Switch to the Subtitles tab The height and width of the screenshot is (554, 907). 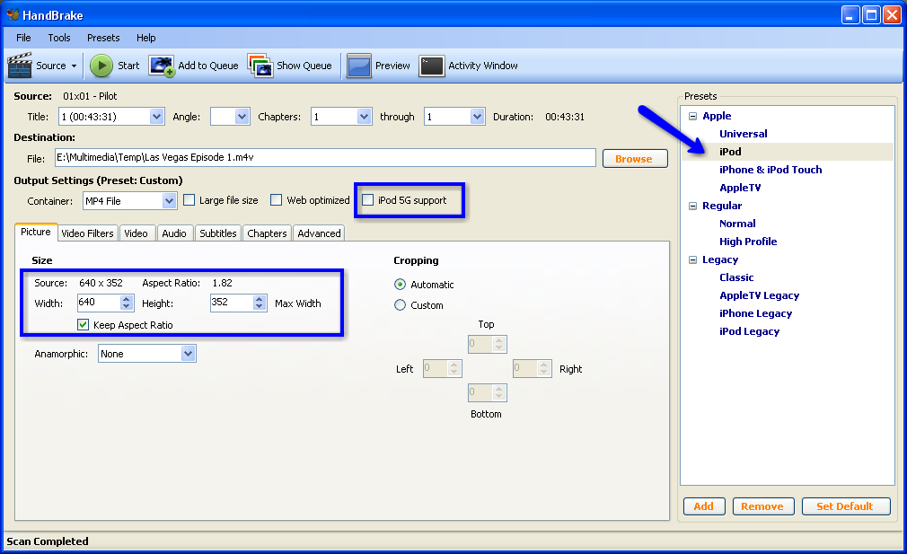point(218,233)
